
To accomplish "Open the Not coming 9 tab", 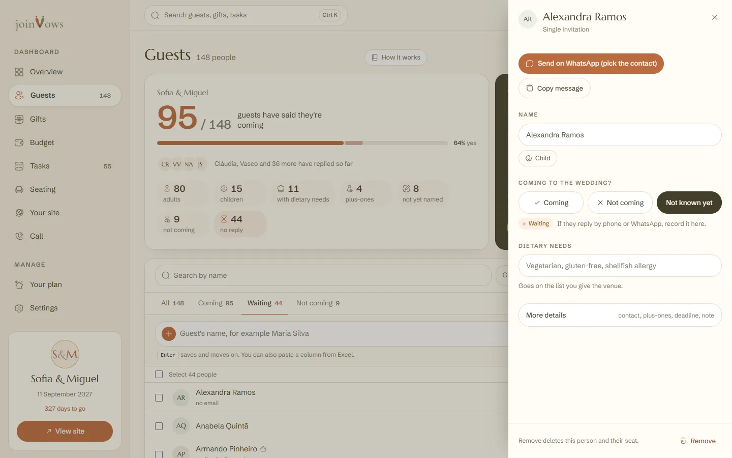I will [318, 303].
